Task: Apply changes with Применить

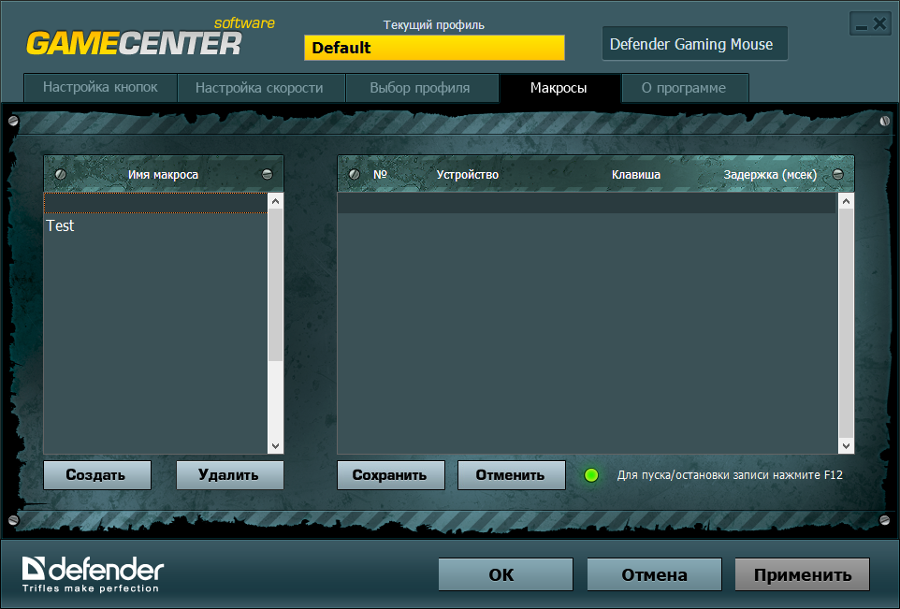Action: click(803, 574)
